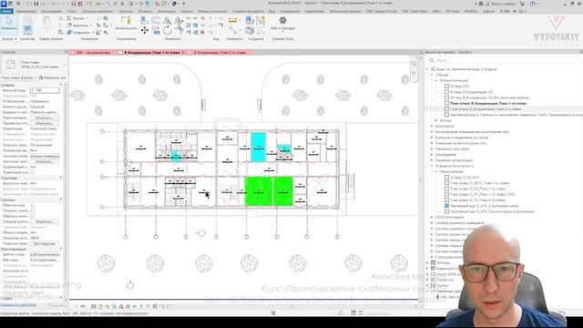Open the Системы ribbon tab
Image resolution: width=583 pixels, height=328 pixels.
(126, 11)
